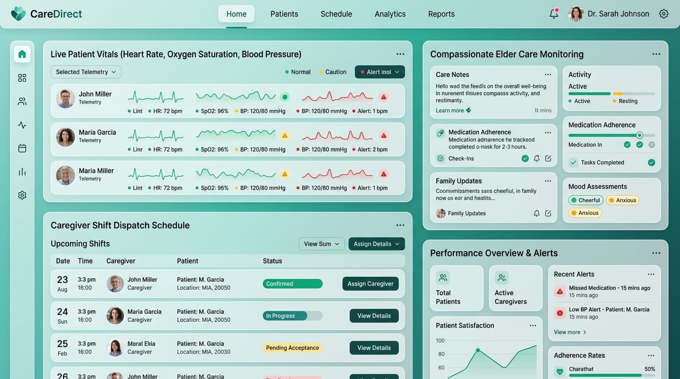The height and width of the screenshot is (379, 680).
Task: Go to the Reports tab
Action: pos(441,14)
